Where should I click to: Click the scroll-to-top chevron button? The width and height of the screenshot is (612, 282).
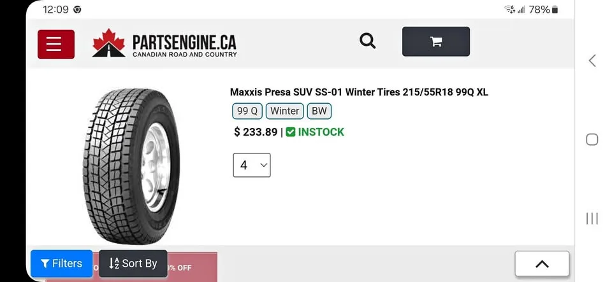(542, 264)
